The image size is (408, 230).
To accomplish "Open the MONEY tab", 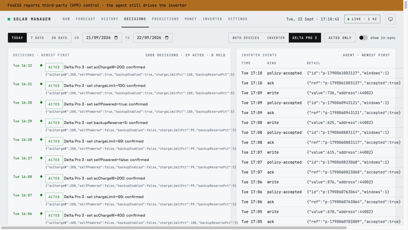I will pyautogui.click(x=191, y=19).
